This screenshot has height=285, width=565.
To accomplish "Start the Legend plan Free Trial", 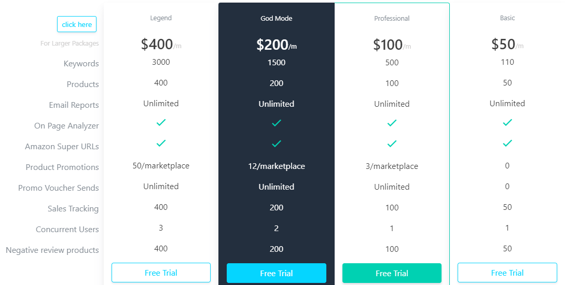I will [161, 273].
